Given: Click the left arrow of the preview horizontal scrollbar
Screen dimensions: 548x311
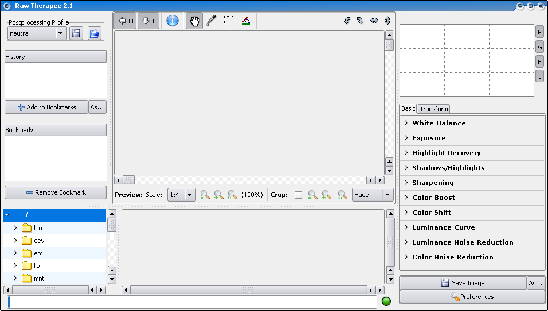Looking at the screenshot, I should [x=119, y=180].
